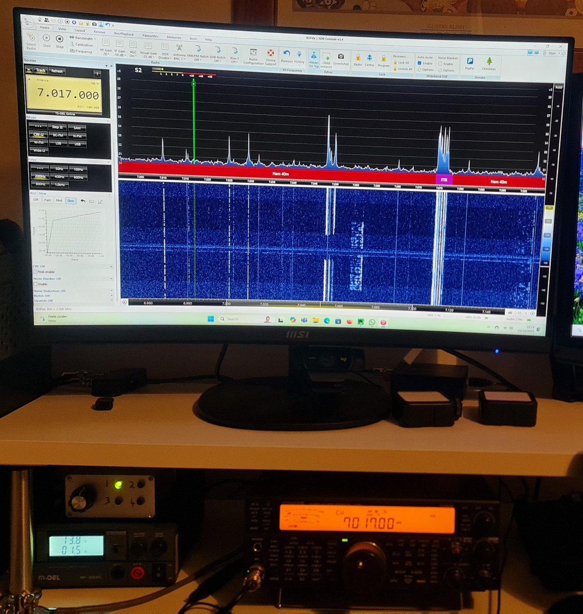Viewport: 583px width, 614px height.
Task: Click the FT8 band segment marker
Action: pyautogui.click(x=444, y=180)
